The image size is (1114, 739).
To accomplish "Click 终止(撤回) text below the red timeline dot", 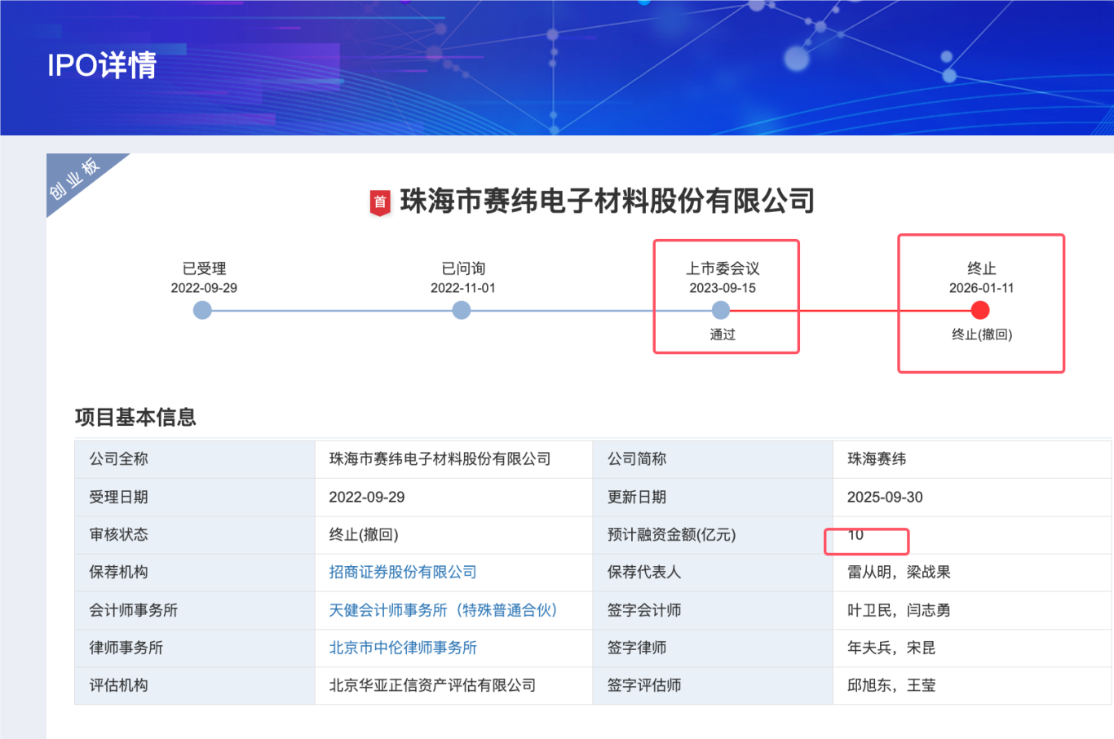I will point(982,334).
